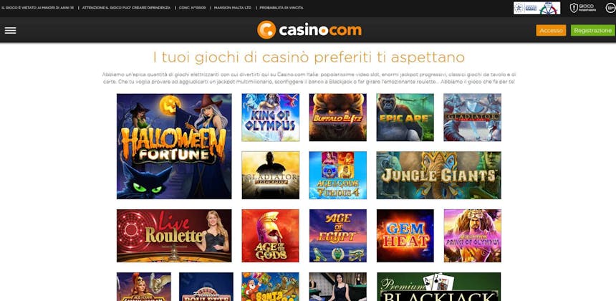This screenshot has width=616, height=301.
Task: Select the Epic Ape game thumbnail
Action: (x=405, y=117)
